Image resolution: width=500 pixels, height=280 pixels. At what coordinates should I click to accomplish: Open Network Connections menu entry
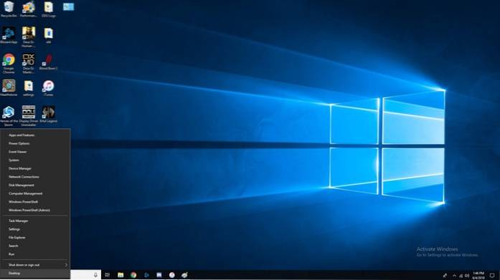35,177
